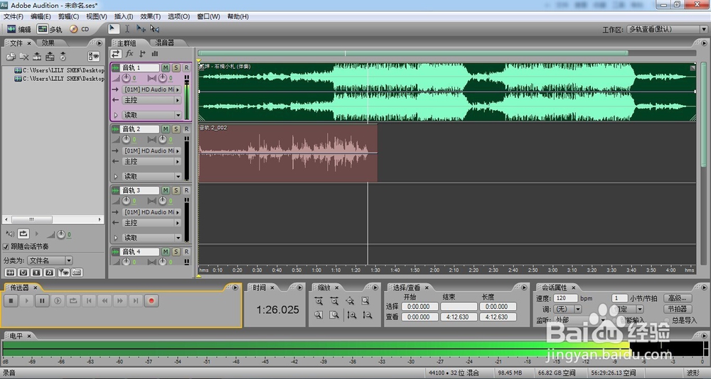The image size is (711, 379).
Task: Switch to Multitrack view (多轨)
Action: pos(50,29)
